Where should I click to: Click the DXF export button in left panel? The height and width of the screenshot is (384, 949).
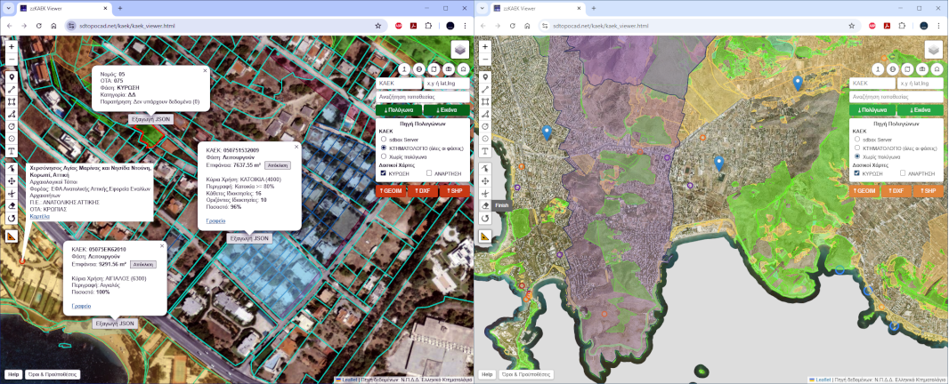422,191
